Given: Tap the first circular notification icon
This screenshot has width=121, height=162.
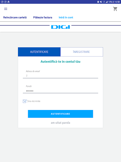Looking at the screenshot, I should 2,2.
